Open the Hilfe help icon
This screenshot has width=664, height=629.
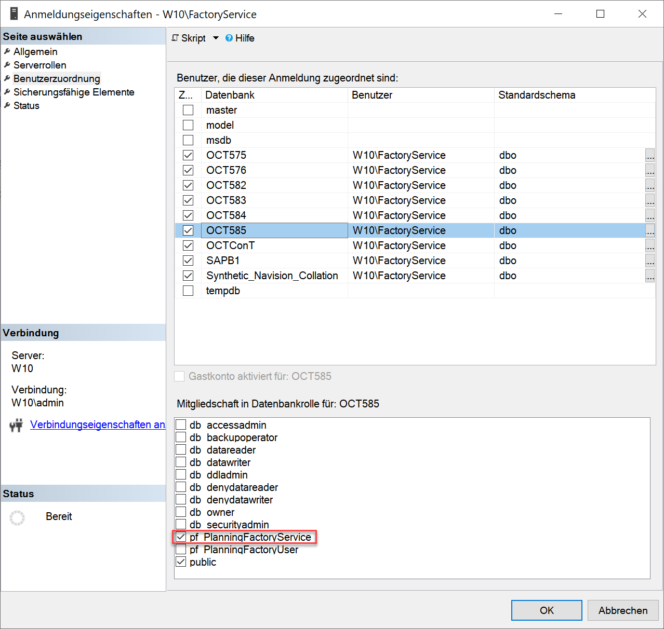229,38
